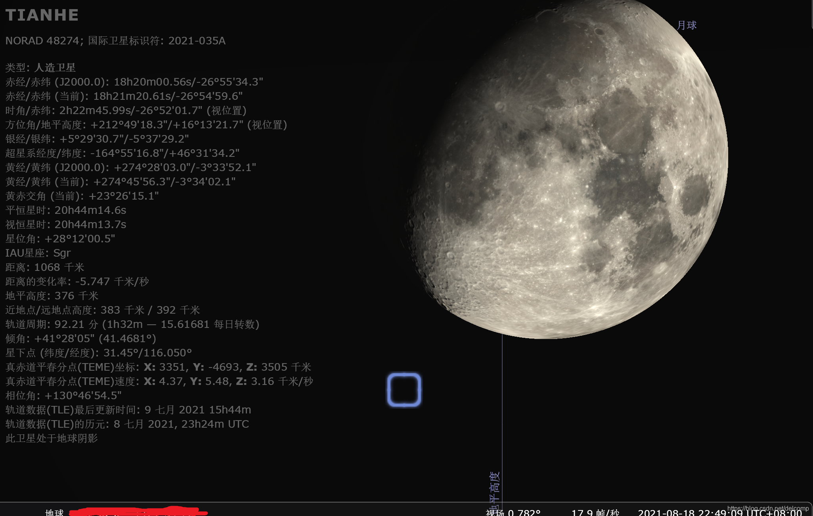Click the TIANHE object title
Image resolution: width=813 pixels, height=516 pixels.
click(42, 15)
